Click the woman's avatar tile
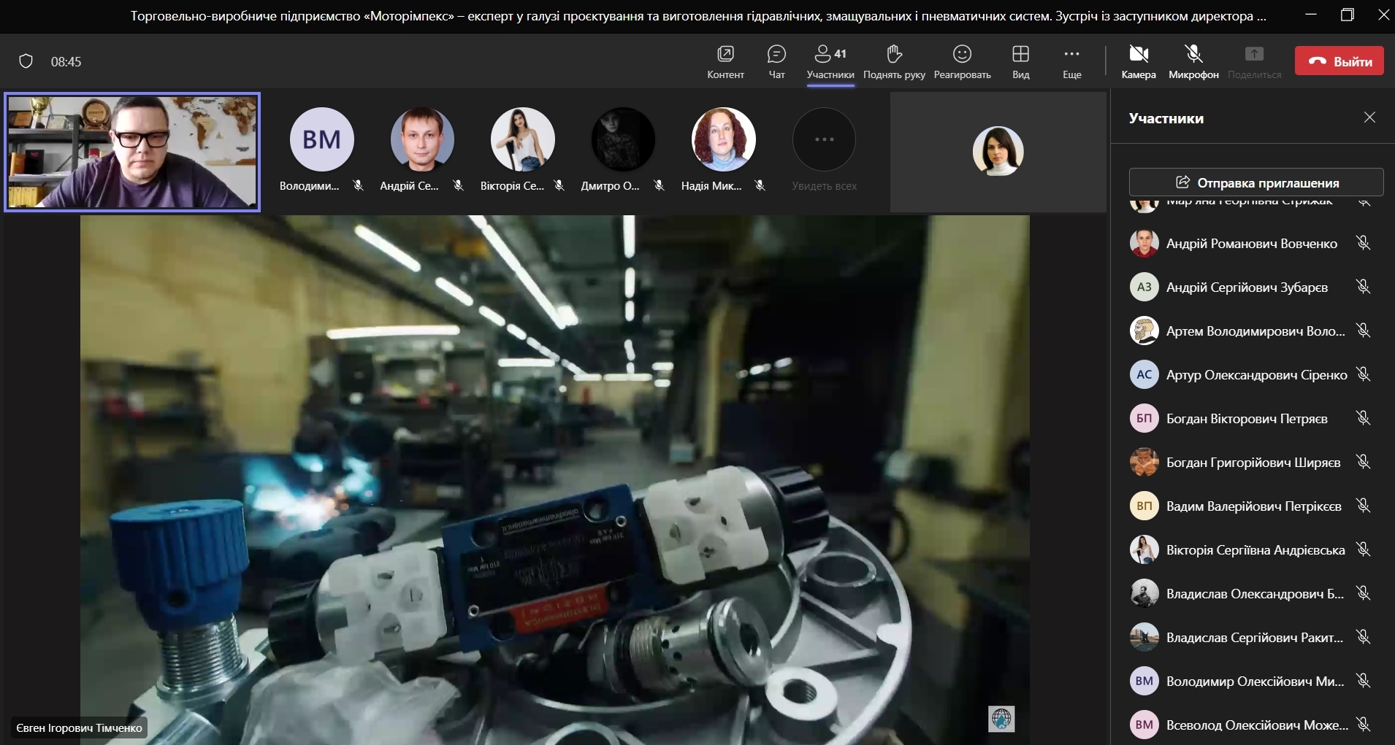Screen dimensions: 1395x745 click(x=998, y=152)
